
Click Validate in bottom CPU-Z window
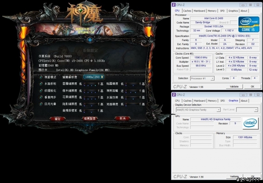[234, 176]
